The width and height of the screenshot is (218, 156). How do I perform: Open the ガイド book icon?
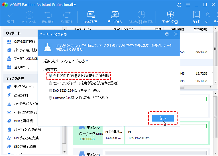pos(196,18)
